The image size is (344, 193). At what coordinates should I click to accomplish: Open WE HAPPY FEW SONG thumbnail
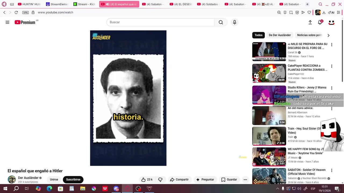(x=269, y=157)
